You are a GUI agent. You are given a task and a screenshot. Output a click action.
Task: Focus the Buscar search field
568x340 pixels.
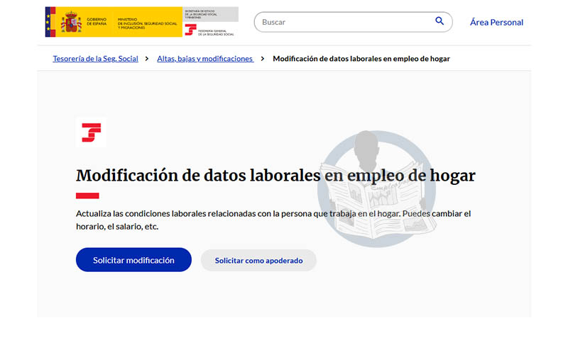(353, 22)
